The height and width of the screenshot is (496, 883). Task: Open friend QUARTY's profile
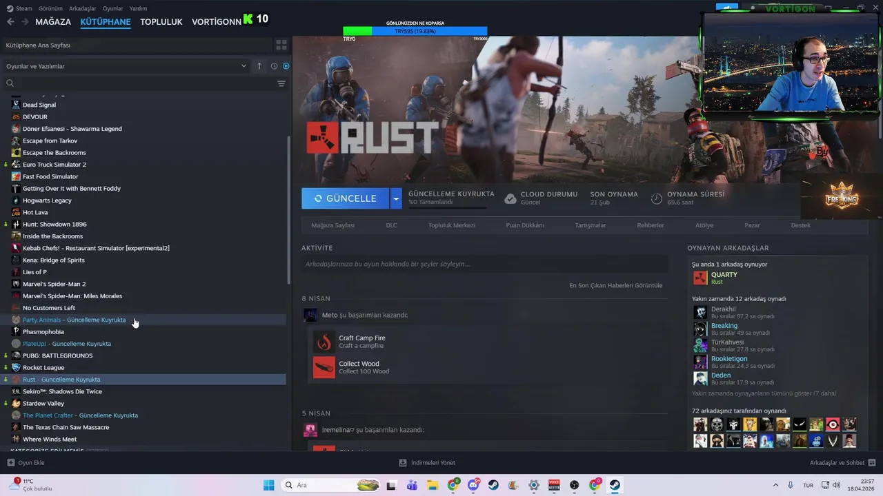click(724, 274)
